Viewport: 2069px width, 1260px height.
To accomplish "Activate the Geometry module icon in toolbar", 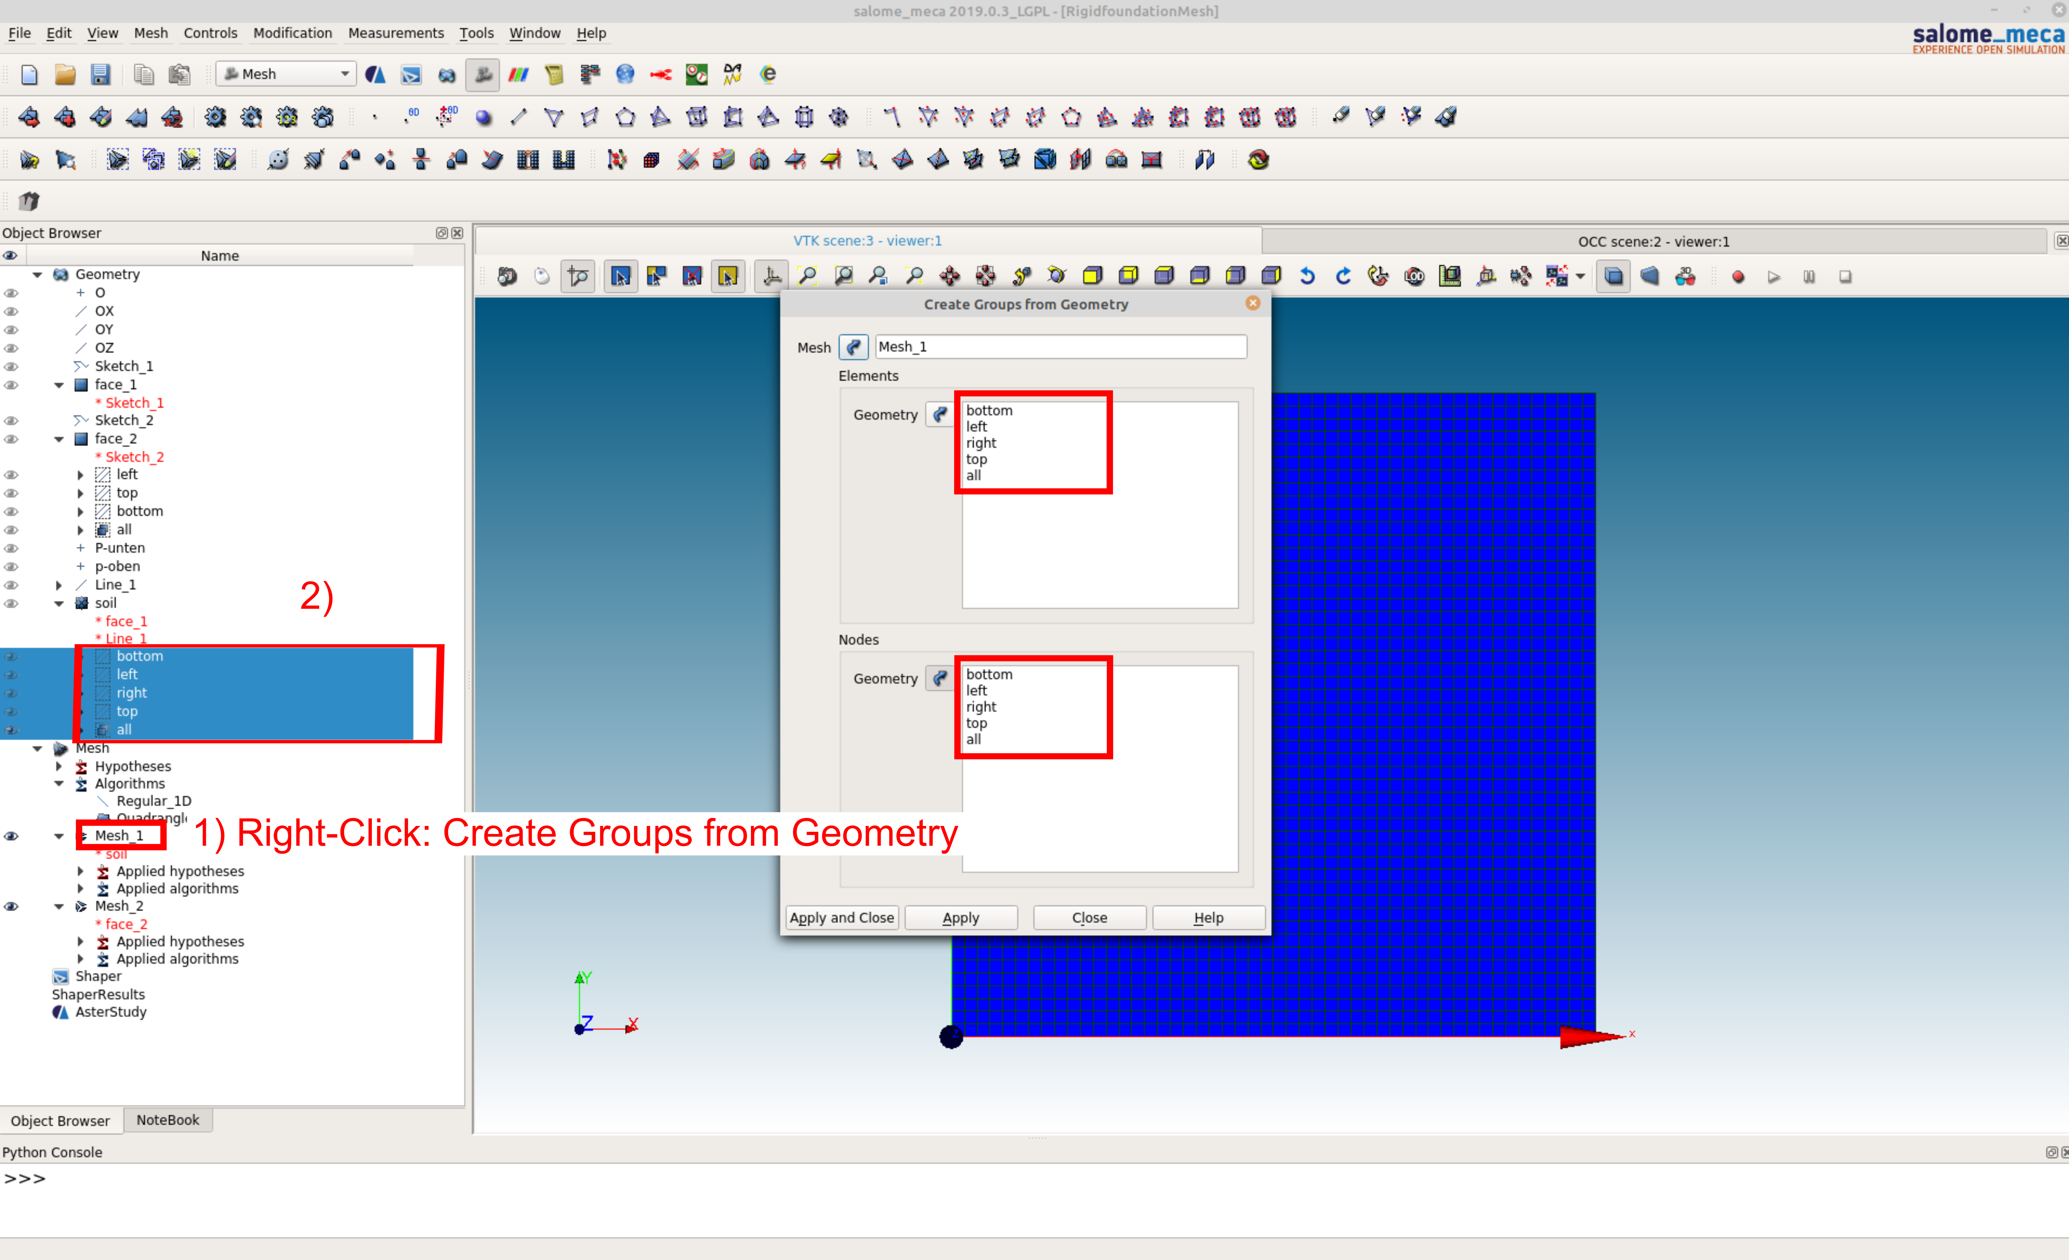I will coord(447,75).
